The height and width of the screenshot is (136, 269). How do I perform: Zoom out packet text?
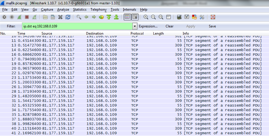(x=153, y=17)
